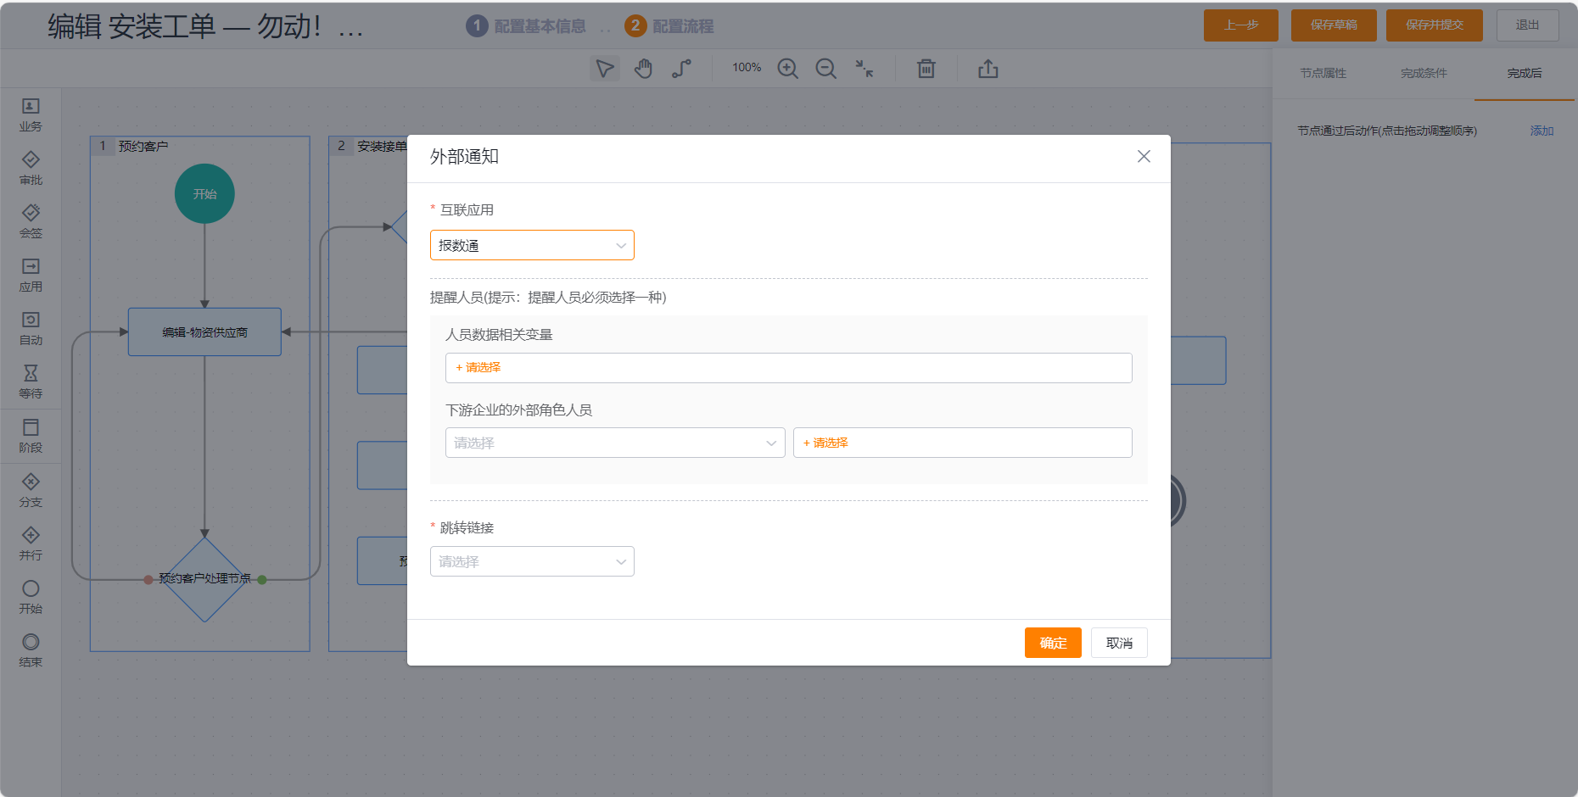Screen dimensions: 1578x797
Task: Open the 下游企业的外部角色人员 dropdown
Action: (x=615, y=443)
